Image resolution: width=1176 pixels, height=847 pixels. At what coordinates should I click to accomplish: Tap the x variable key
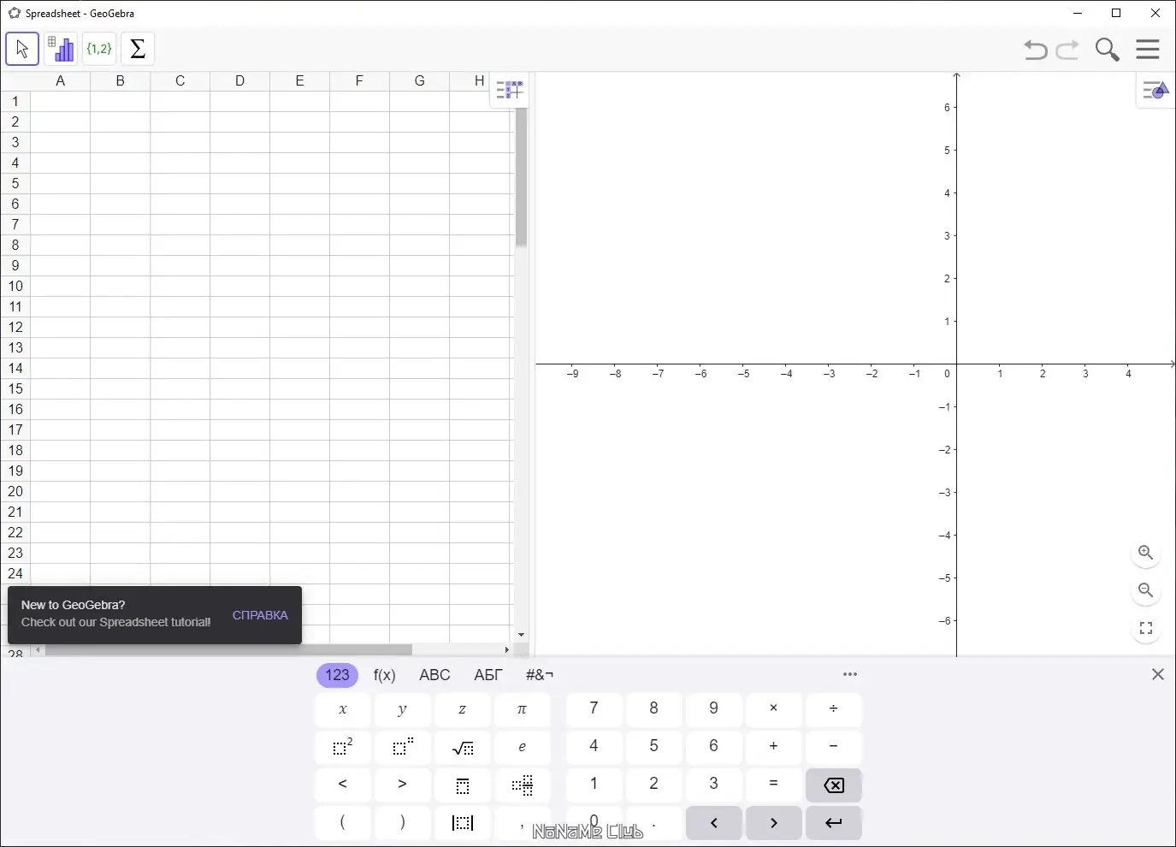pyautogui.click(x=343, y=710)
